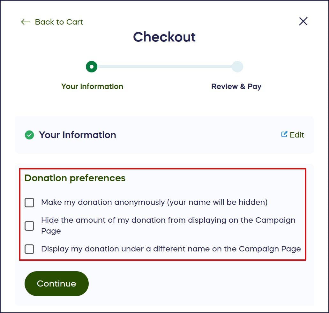This screenshot has width=329, height=313.
Task: Click the pencil edit icon
Action: click(x=284, y=134)
